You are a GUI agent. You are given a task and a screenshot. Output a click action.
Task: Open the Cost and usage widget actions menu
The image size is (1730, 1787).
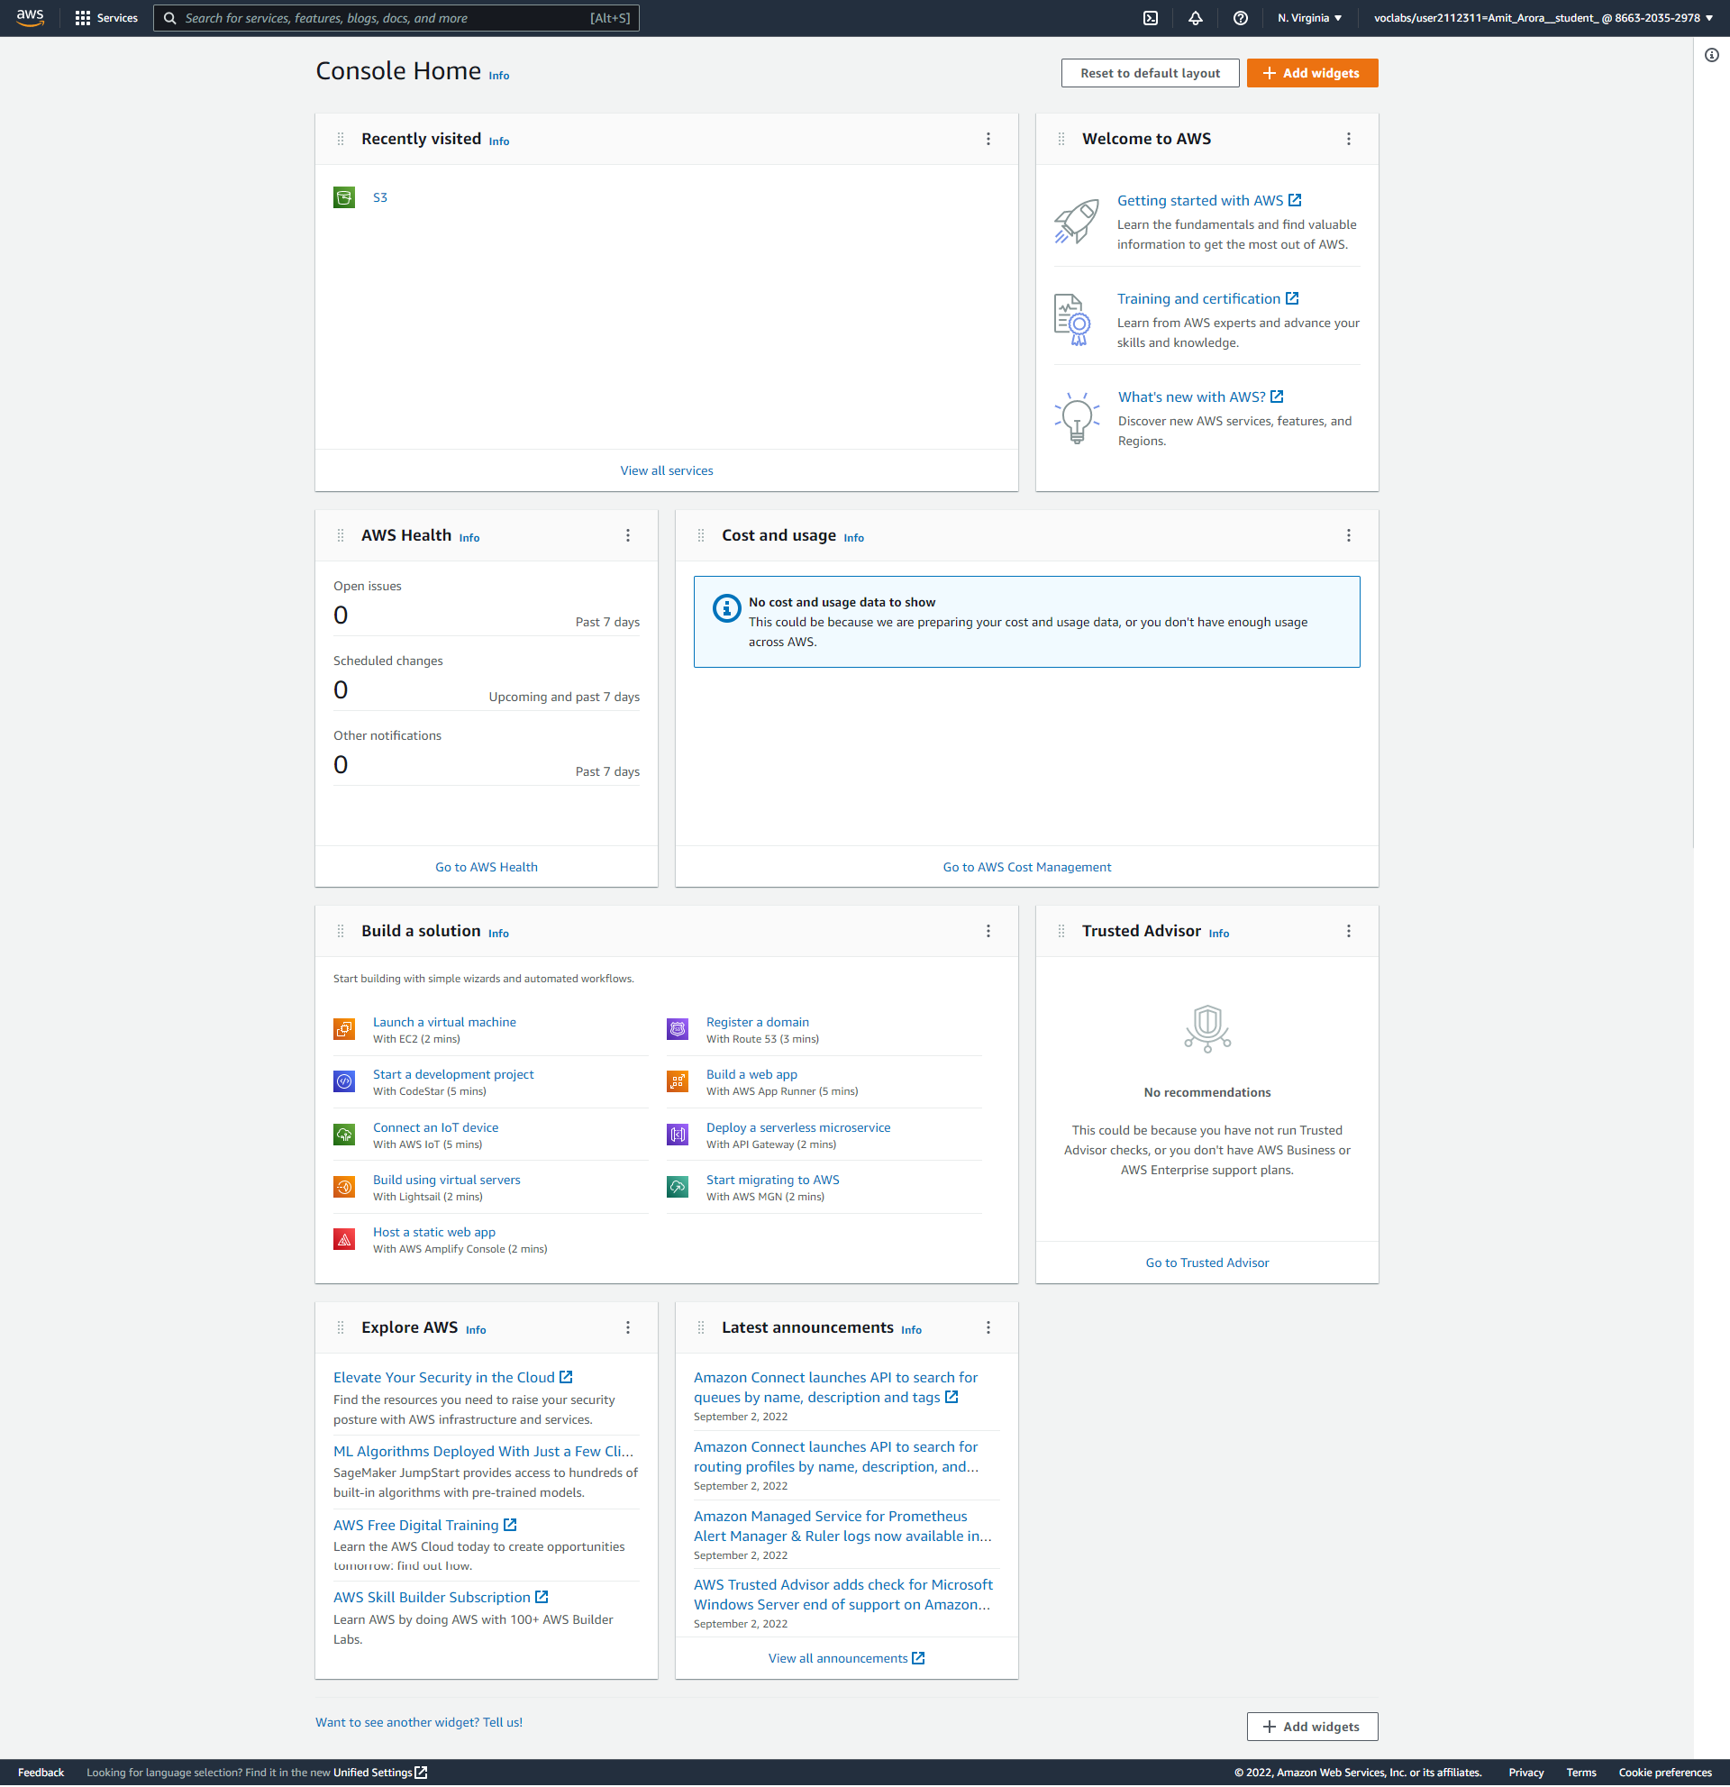click(x=1348, y=536)
